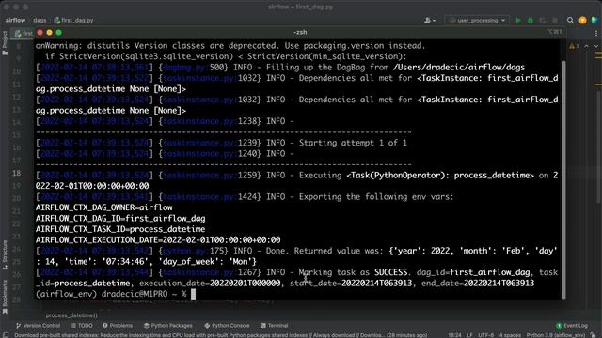This screenshot has width=602, height=338.
Task: Go to next highlighted problem arrow
Action: tap(595, 46)
